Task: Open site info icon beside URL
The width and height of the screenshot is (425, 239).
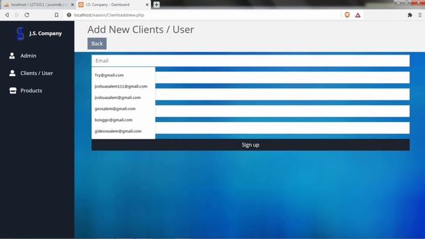Action: coord(69,15)
